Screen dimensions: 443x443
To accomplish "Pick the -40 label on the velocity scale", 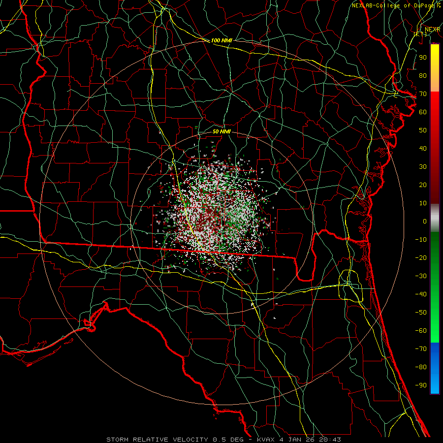I will coord(421,294).
